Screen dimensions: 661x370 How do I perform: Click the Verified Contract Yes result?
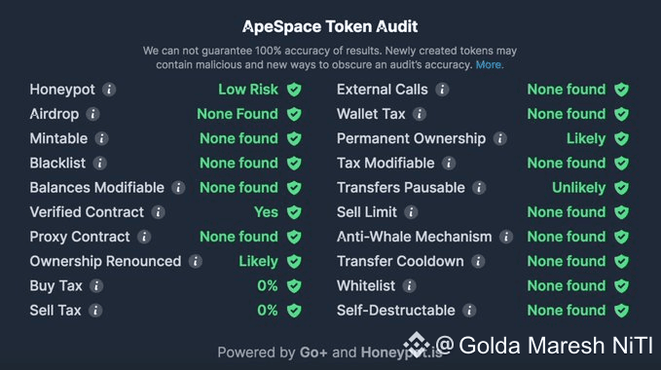click(266, 212)
